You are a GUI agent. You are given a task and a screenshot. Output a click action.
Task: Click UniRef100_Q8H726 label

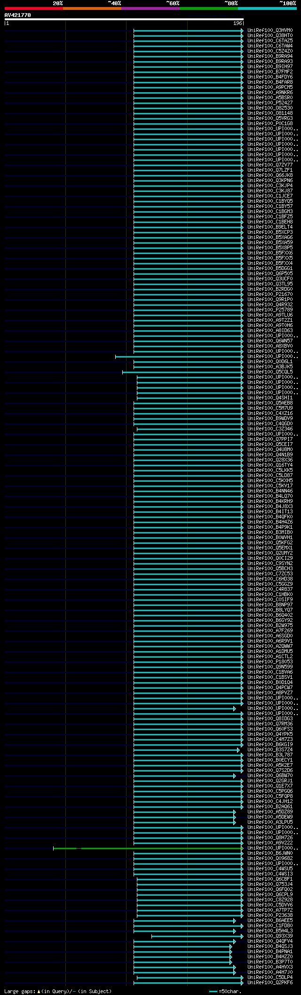270,838
